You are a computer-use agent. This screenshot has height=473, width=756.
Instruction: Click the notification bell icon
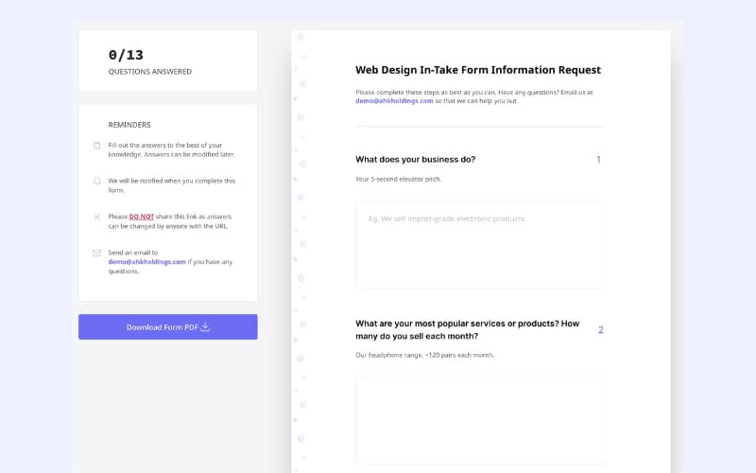pyautogui.click(x=96, y=181)
